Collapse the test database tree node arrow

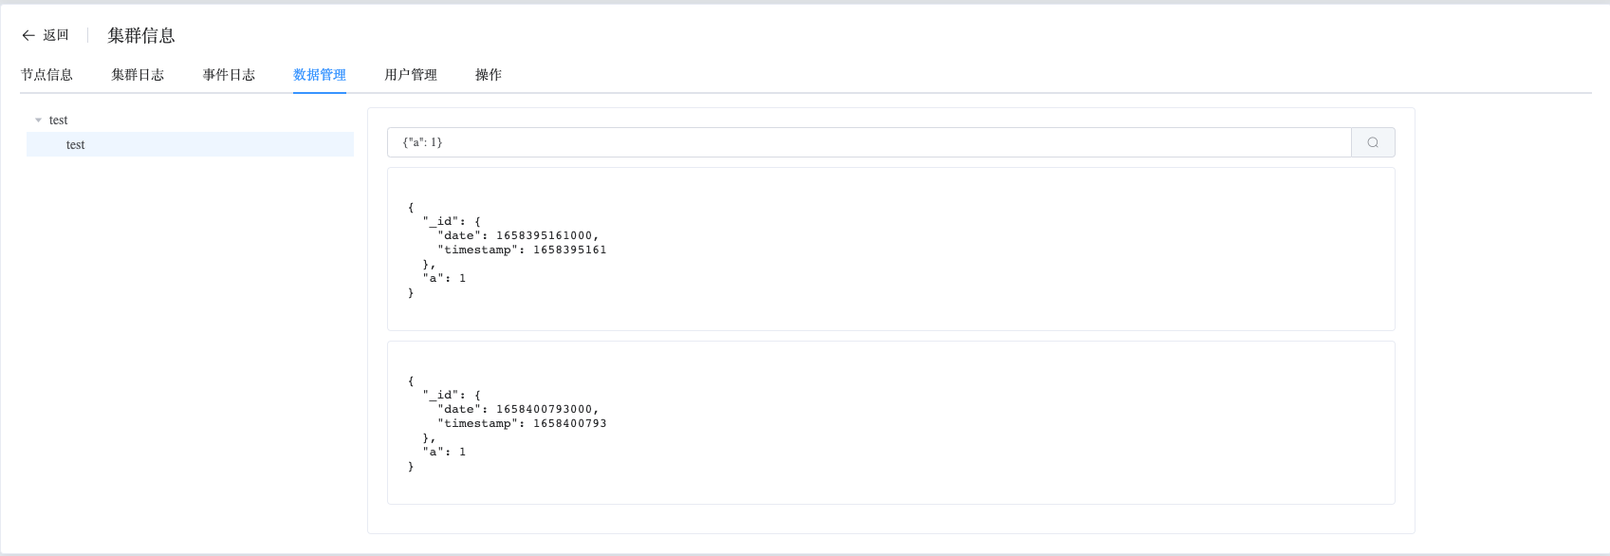tap(38, 120)
